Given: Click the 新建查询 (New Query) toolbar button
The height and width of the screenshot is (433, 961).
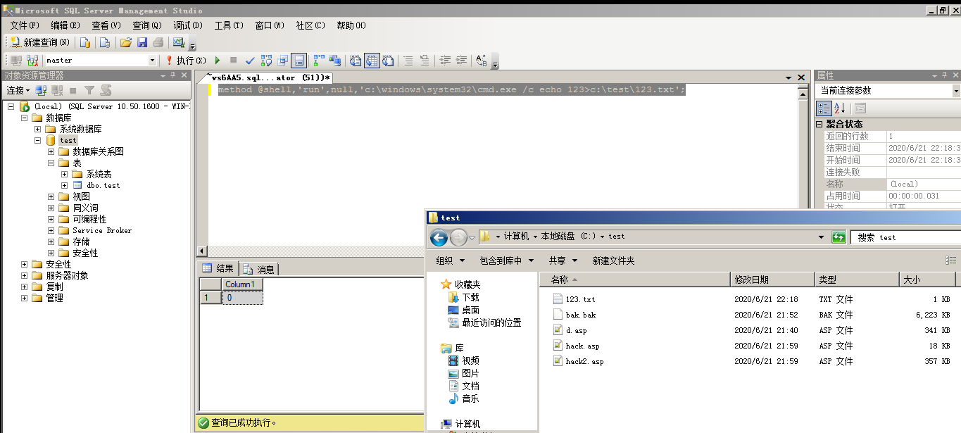Looking at the screenshot, I should (39, 42).
